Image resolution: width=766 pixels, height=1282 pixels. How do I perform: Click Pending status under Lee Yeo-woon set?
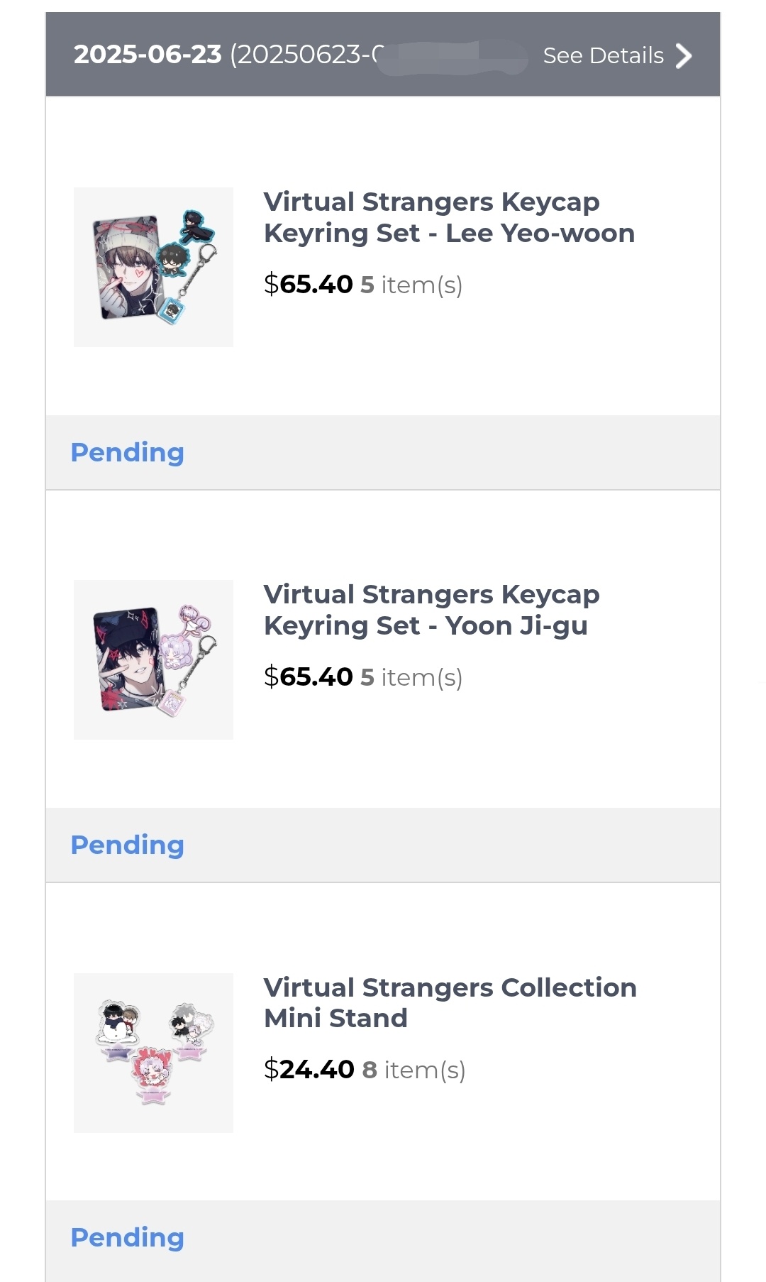(128, 452)
